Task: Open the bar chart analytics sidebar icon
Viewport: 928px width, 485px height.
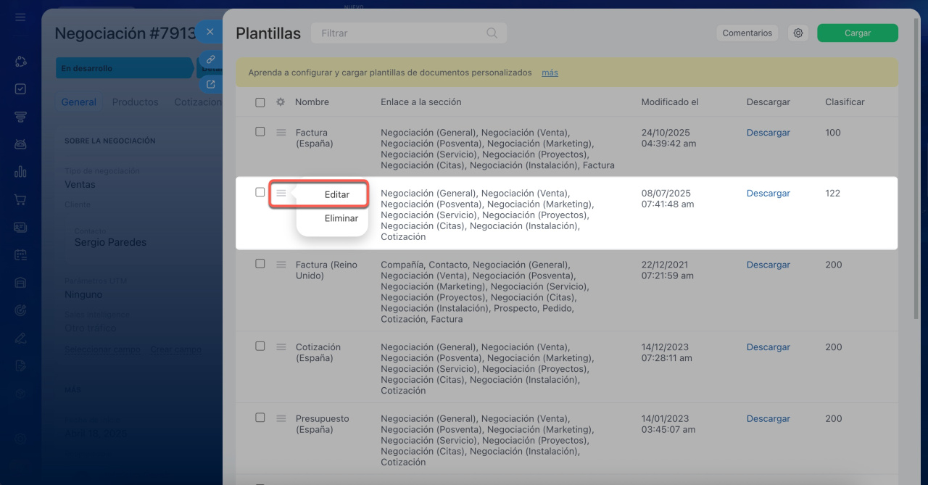Action: point(20,172)
